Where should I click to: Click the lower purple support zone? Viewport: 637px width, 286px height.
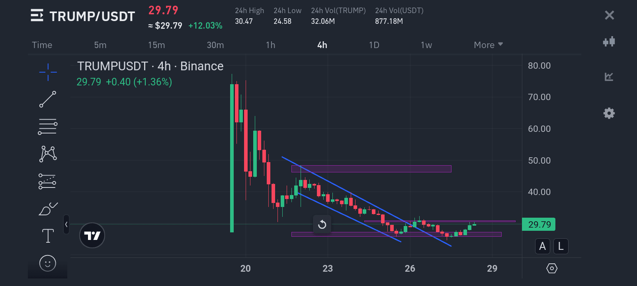[x=396, y=234]
